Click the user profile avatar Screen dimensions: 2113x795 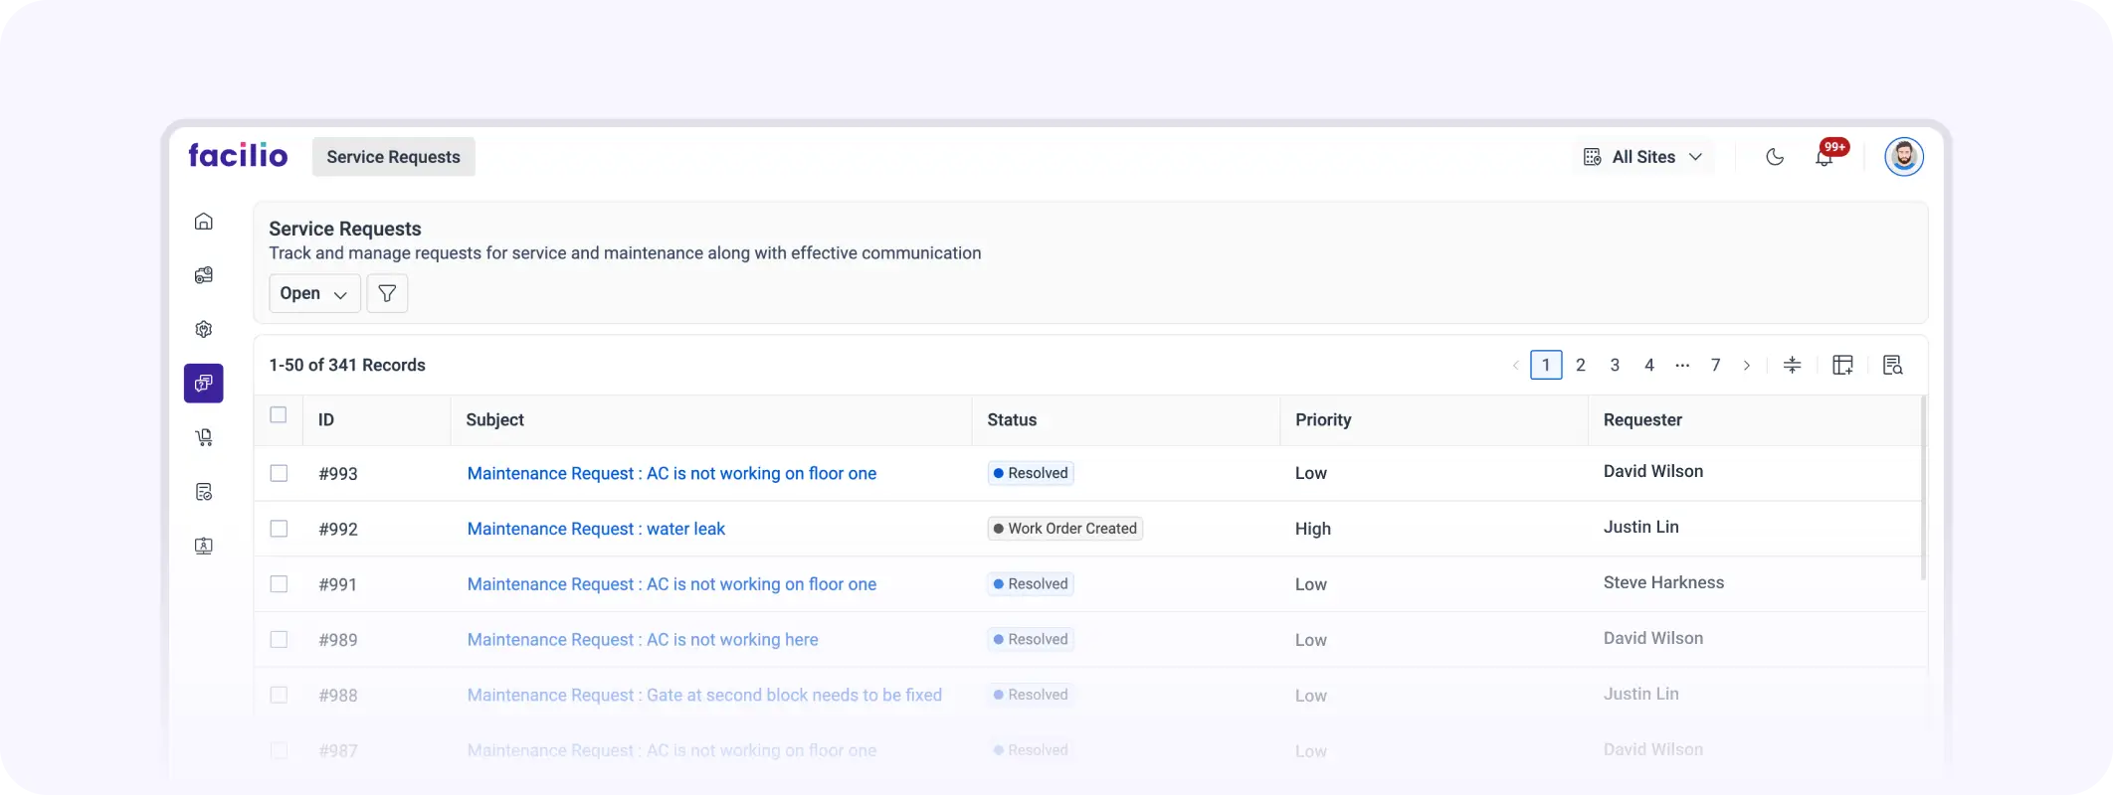pyautogui.click(x=1903, y=157)
